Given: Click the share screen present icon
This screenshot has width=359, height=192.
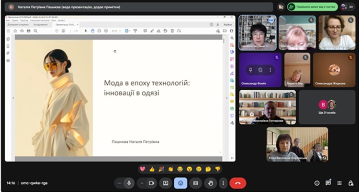Looking at the screenshot, I should [x=166, y=183].
